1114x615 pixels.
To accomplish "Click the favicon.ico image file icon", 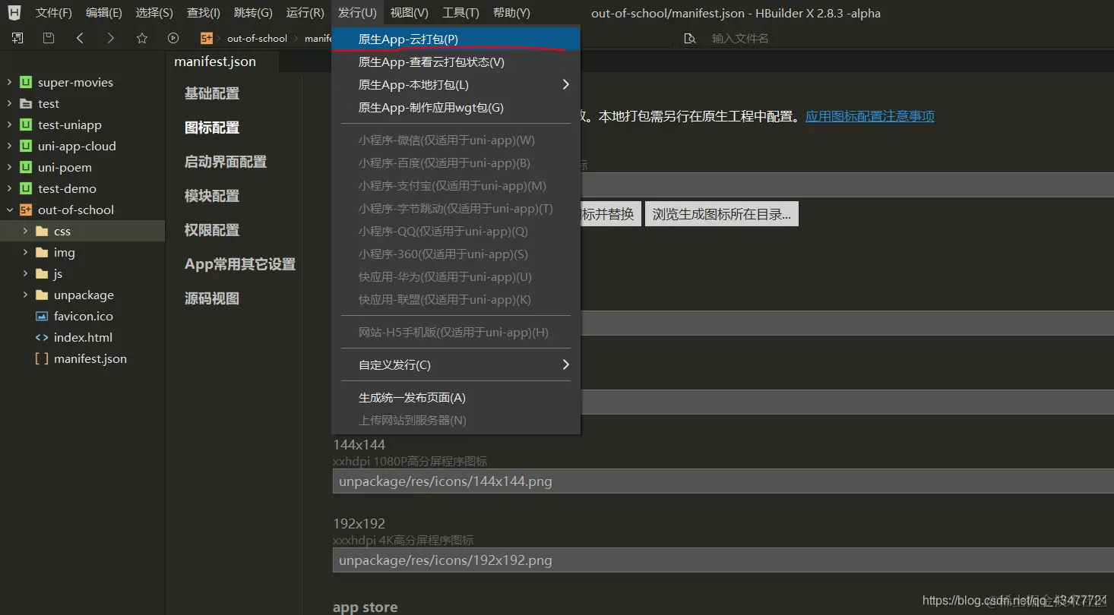I will tap(43, 316).
